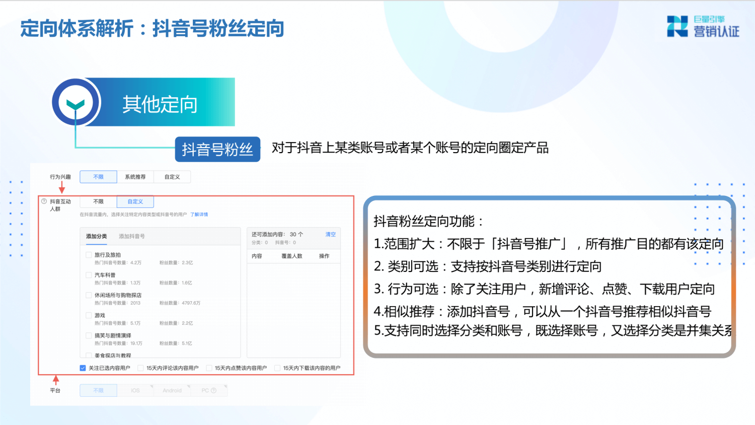Viewport: 755px width, 425px height.
Task: Click the line starting 4.相似推荐
Action: 543,312
